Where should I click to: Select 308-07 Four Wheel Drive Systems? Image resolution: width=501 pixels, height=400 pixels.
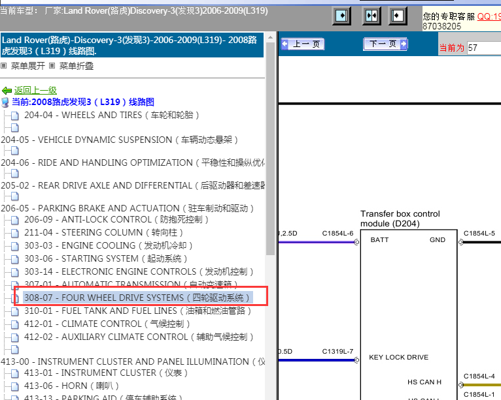coord(138,298)
